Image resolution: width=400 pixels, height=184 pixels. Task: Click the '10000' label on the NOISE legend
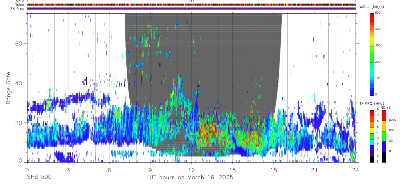[x=392, y=120]
